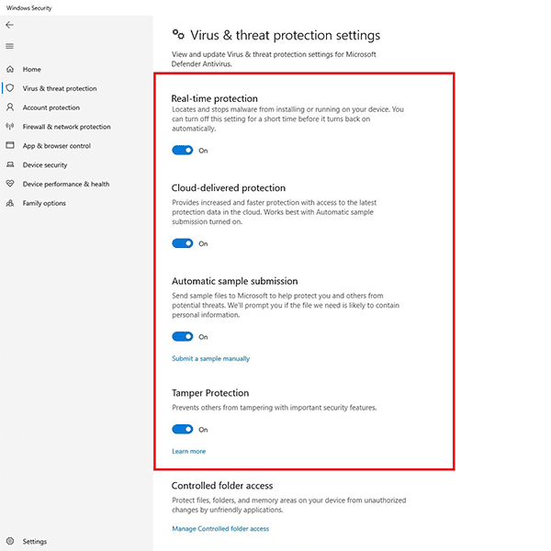Click the Family options people icon
This screenshot has width=551, height=551.
tap(10, 203)
